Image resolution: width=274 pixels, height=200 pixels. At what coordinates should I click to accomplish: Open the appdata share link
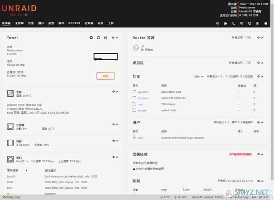pyautogui.click(x=143, y=92)
